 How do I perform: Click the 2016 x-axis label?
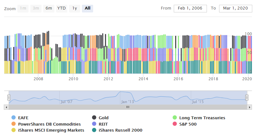click(178, 79)
